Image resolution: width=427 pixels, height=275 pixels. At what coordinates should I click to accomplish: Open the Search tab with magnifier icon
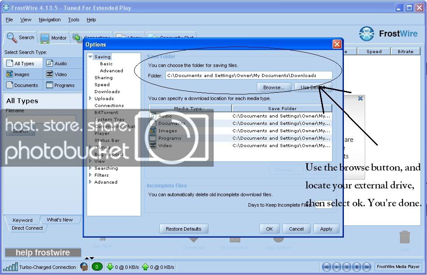(21, 37)
